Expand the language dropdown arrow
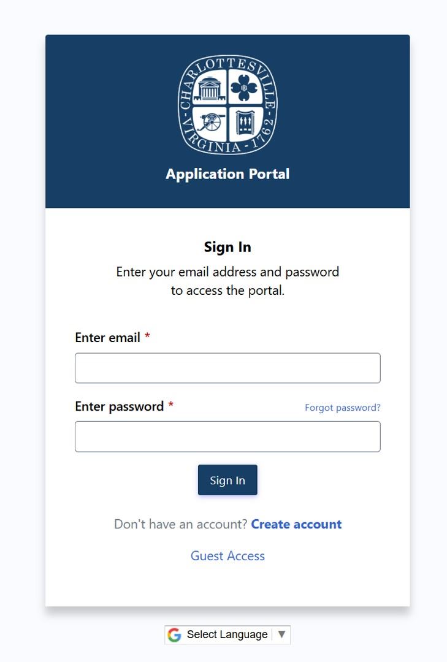The width and height of the screenshot is (447, 662). 281,634
